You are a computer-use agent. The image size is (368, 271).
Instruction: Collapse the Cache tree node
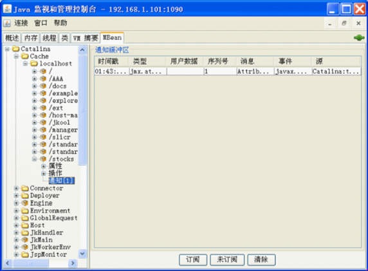coord(16,56)
